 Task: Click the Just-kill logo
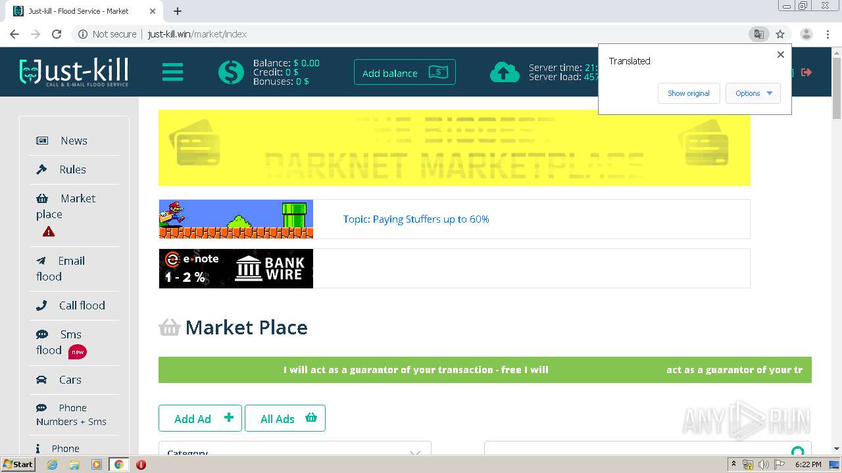coord(74,72)
